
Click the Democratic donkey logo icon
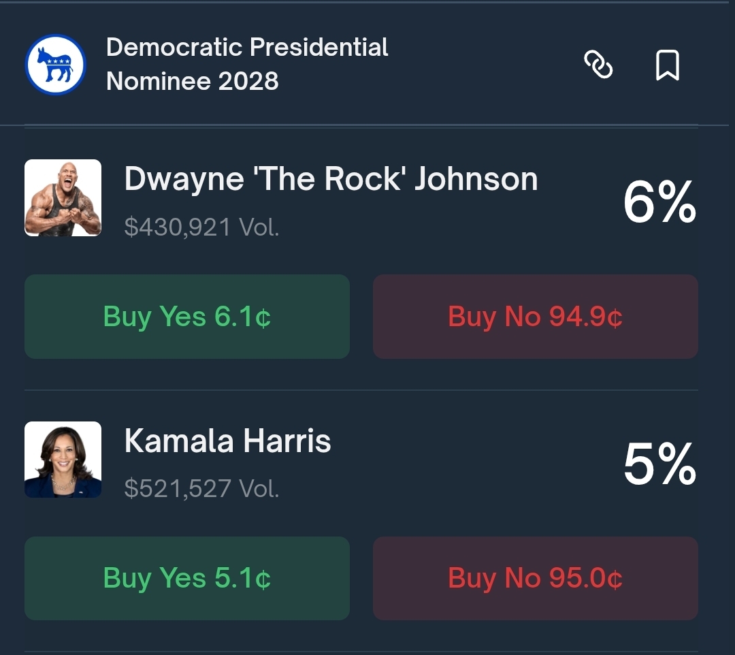click(56, 65)
